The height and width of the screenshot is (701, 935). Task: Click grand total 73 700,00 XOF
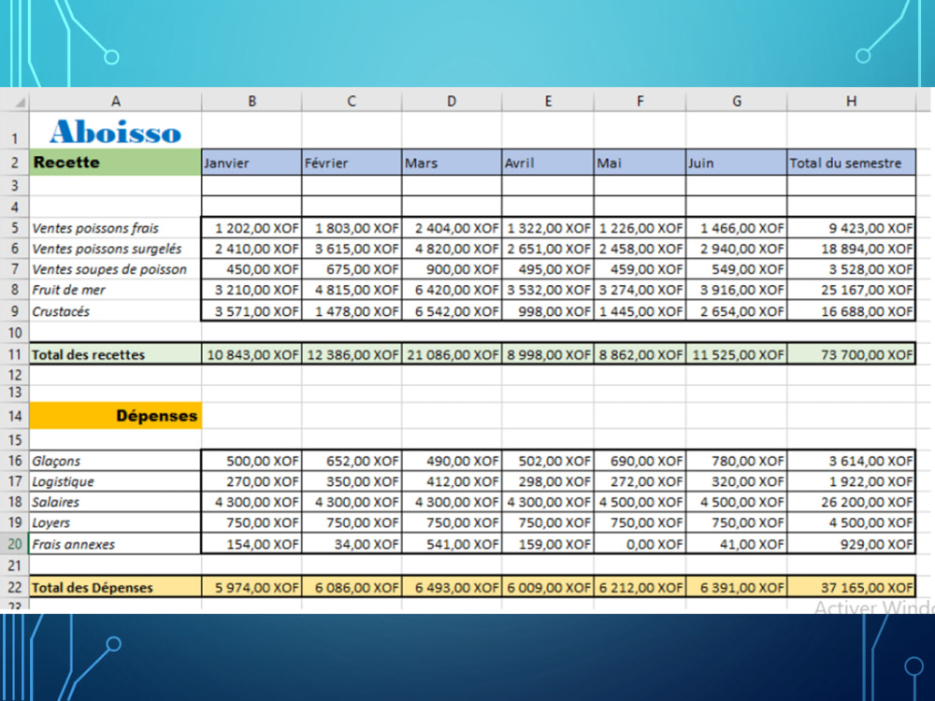tap(851, 354)
